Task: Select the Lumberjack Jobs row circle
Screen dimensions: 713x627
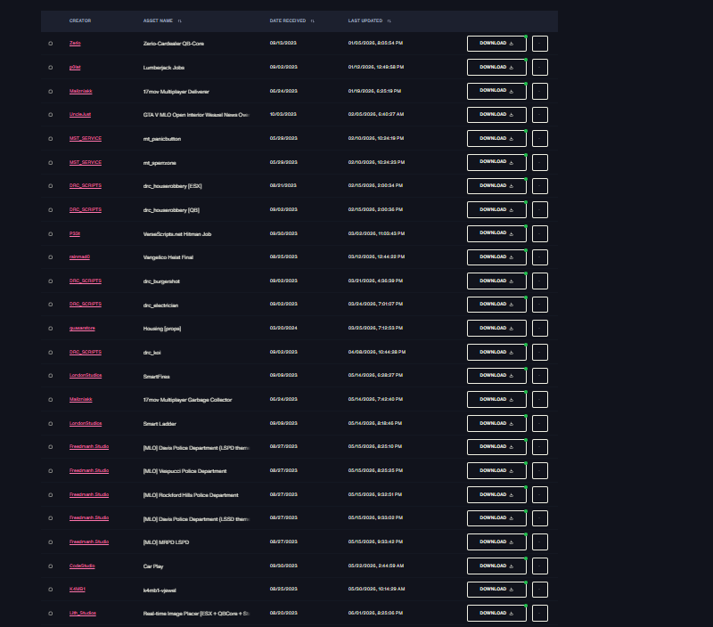Action: click(51, 68)
